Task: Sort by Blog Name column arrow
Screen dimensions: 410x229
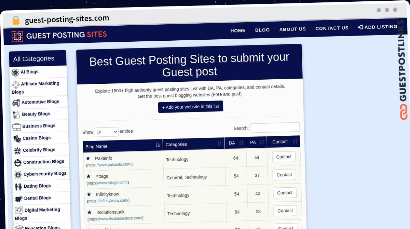Action: (158, 145)
